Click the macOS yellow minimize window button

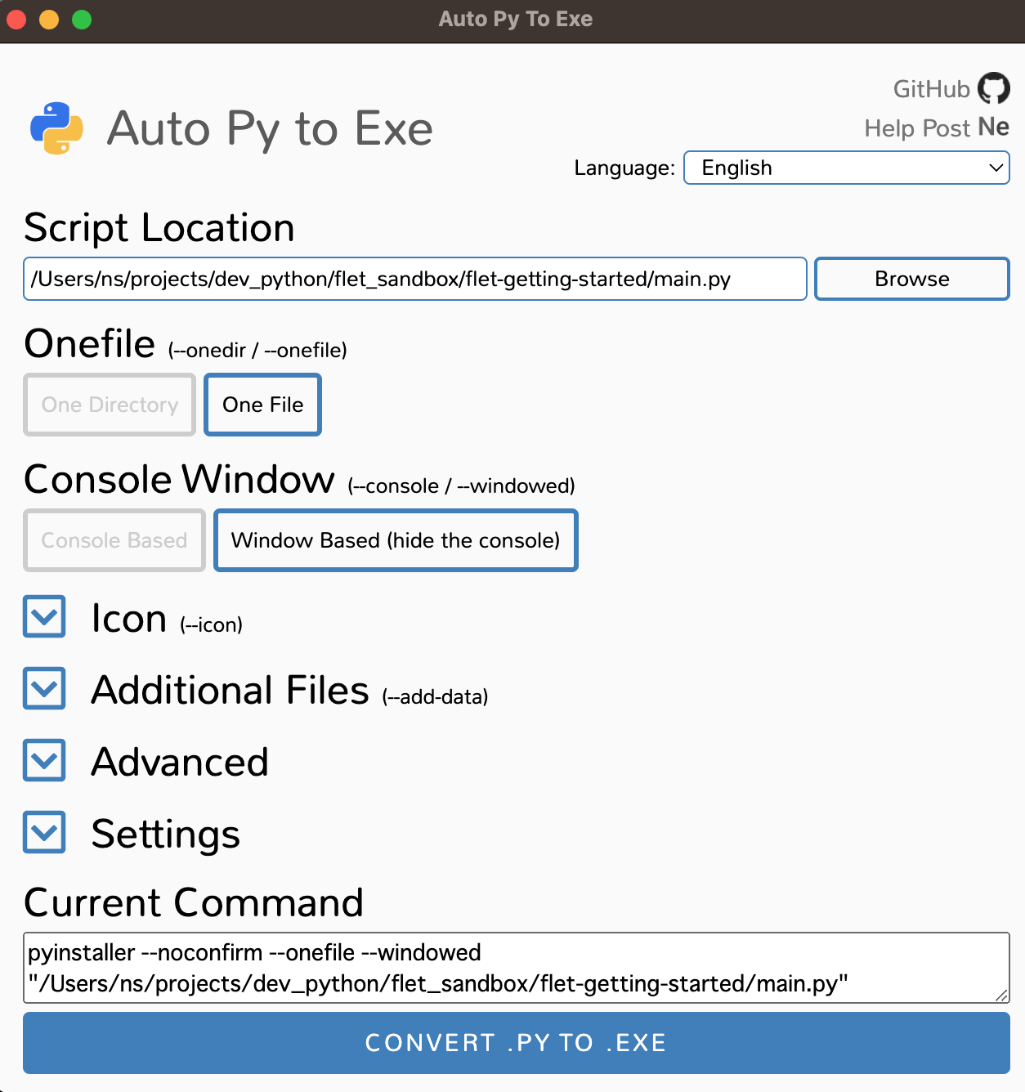click(49, 20)
